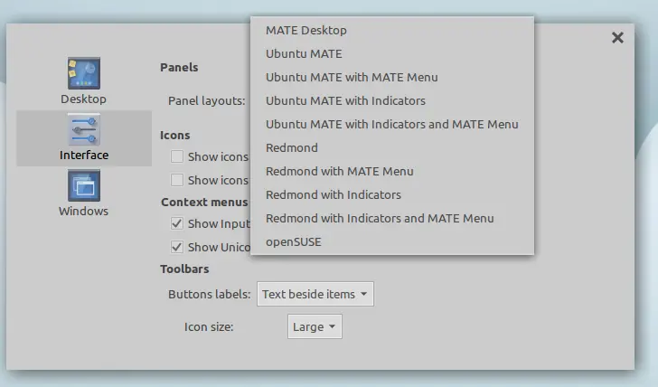Enable second Show icons checkbox under Icons
Viewport: 658px width, 387px height.
(176, 180)
